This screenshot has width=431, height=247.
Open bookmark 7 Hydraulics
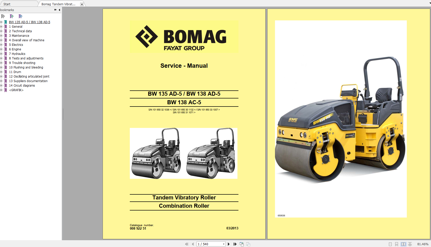coord(17,54)
